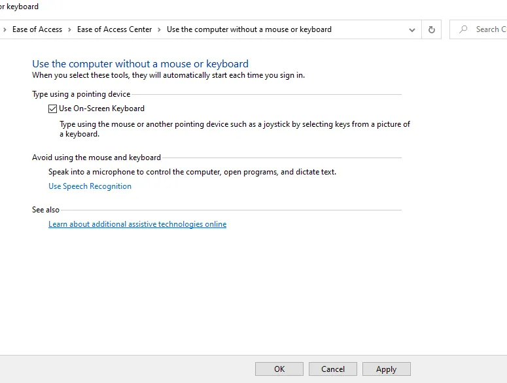Image resolution: width=507 pixels, height=383 pixels.
Task: Open Learn about additional assistive technologies online
Action: point(137,224)
